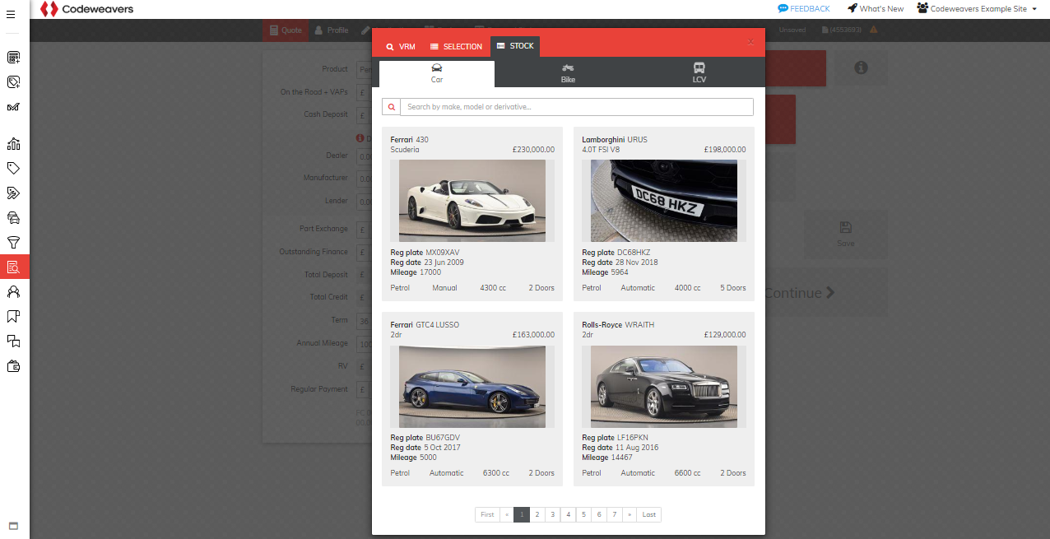Click the funnel filter icon in the sidebar
Image resolution: width=1050 pixels, height=539 pixels.
tap(13, 243)
